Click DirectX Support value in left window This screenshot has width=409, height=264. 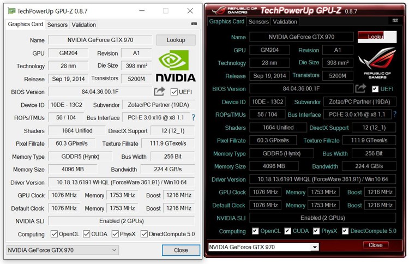(x=173, y=130)
